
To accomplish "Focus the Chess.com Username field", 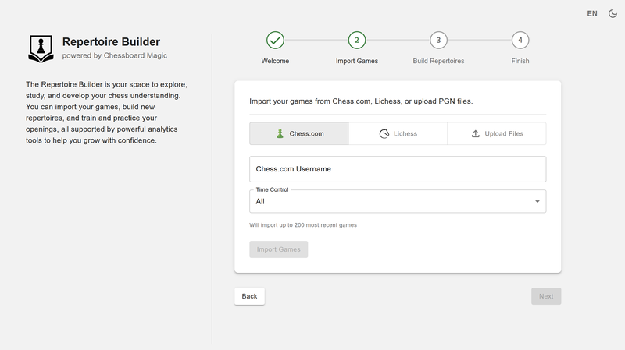I will [x=398, y=169].
